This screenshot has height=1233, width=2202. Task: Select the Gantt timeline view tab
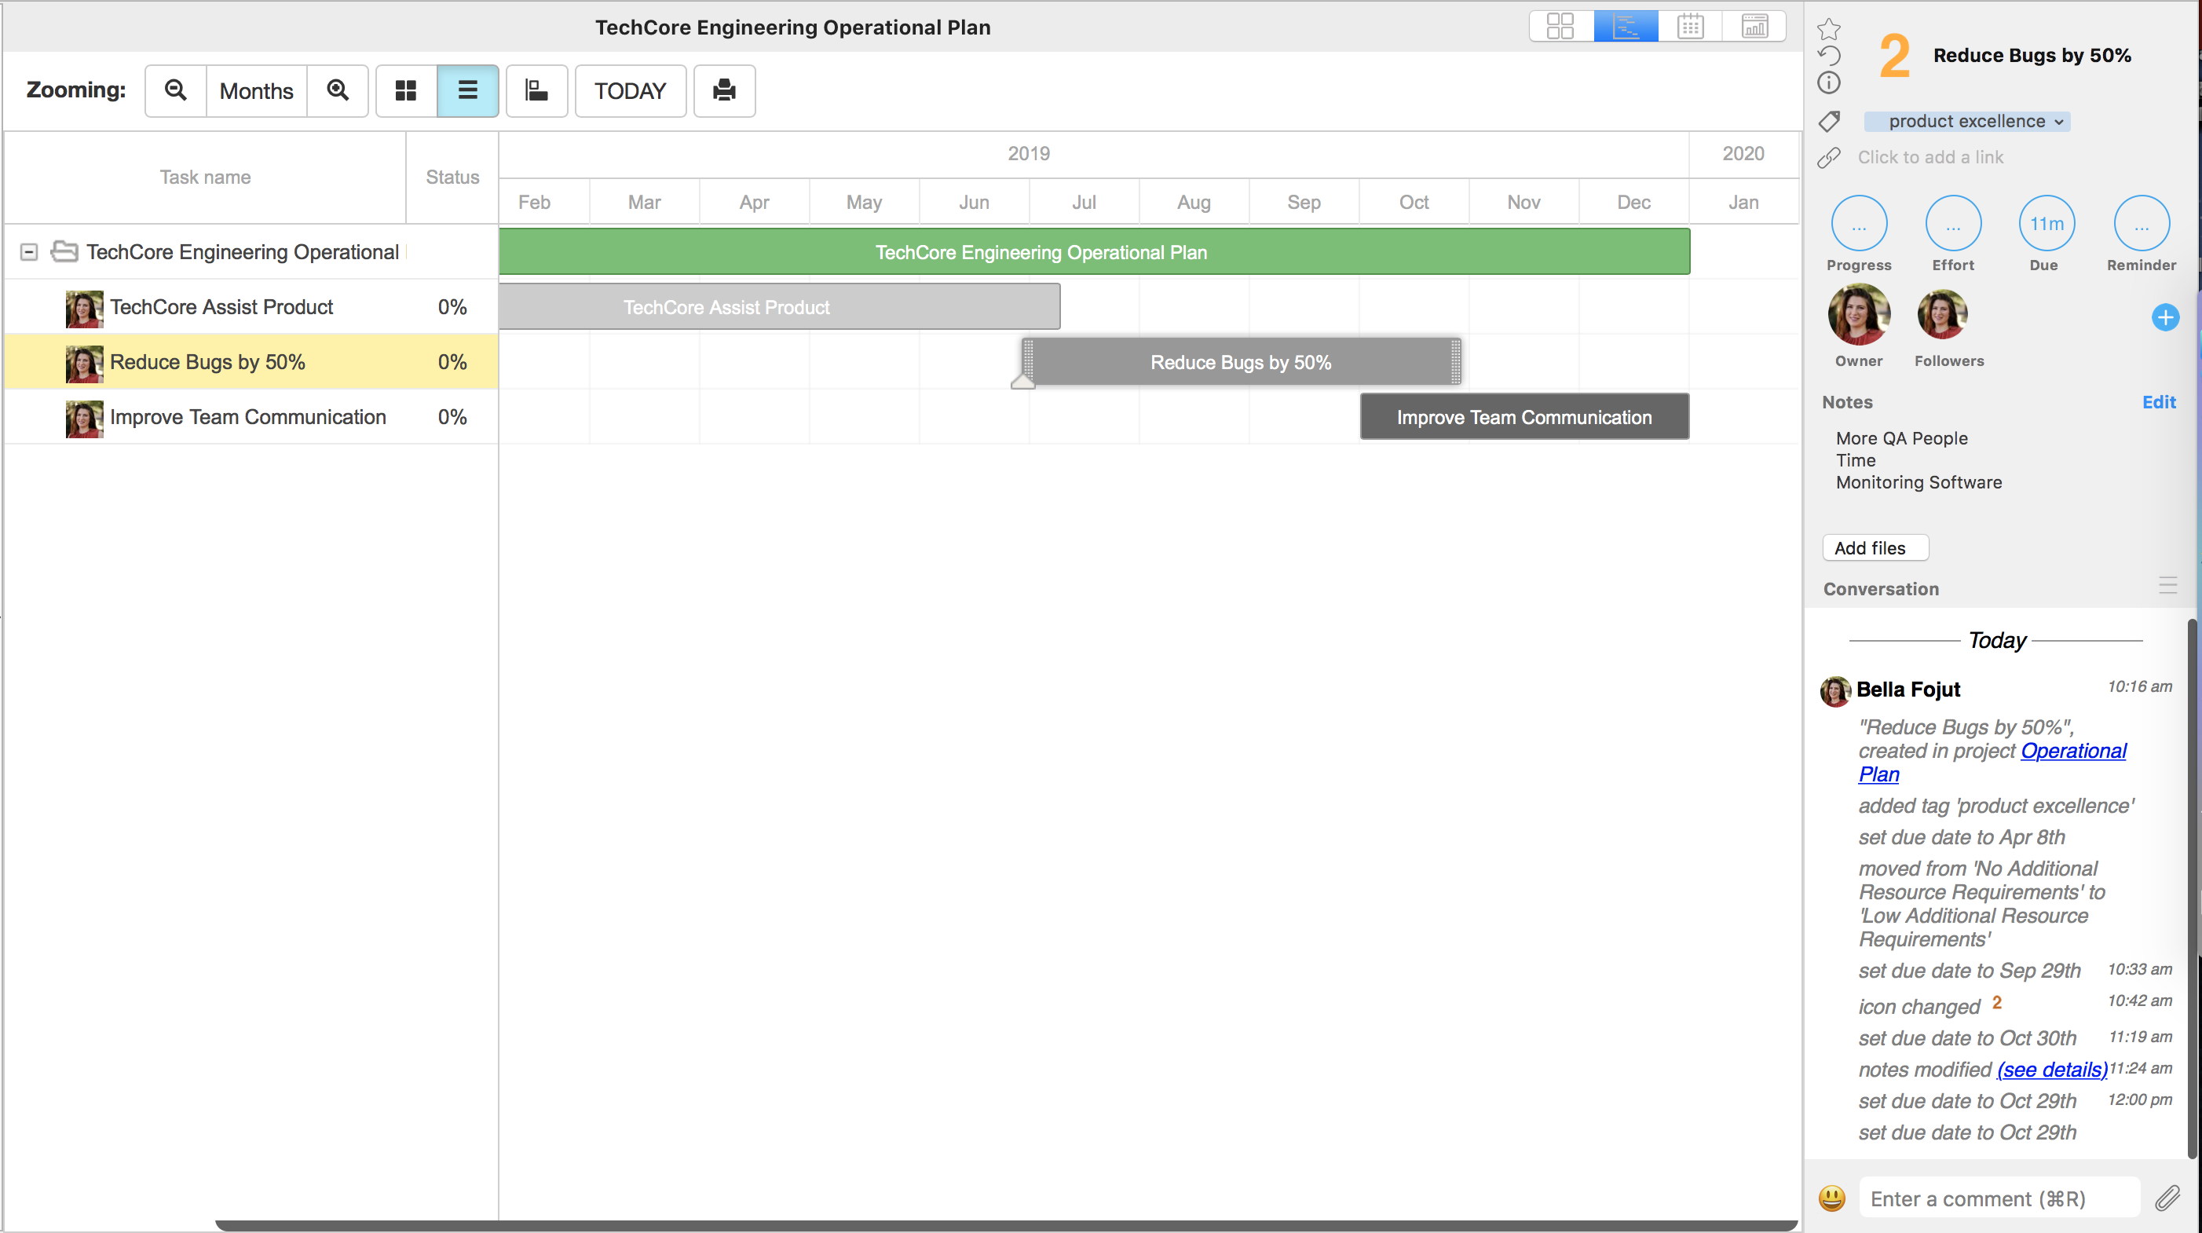[x=1626, y=26]
